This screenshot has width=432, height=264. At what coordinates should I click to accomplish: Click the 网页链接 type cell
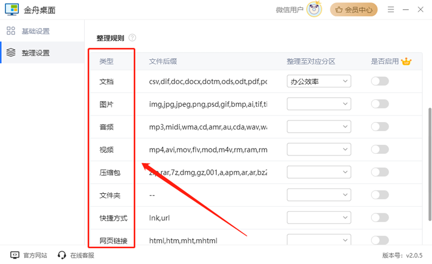[113, 241]
